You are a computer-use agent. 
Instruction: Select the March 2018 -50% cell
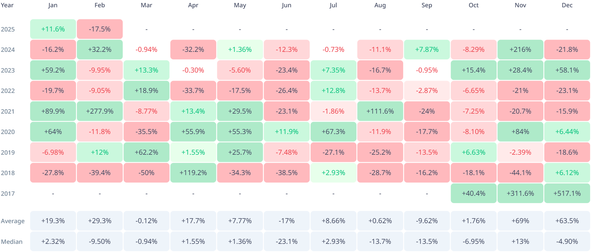click(x=147, y=173)
